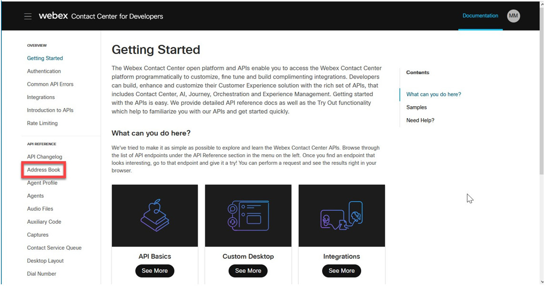Viewport: 546px width, 290px height.
Task: Click the MM user avatar
Action: pyautogui.click(x=513, y=16)
